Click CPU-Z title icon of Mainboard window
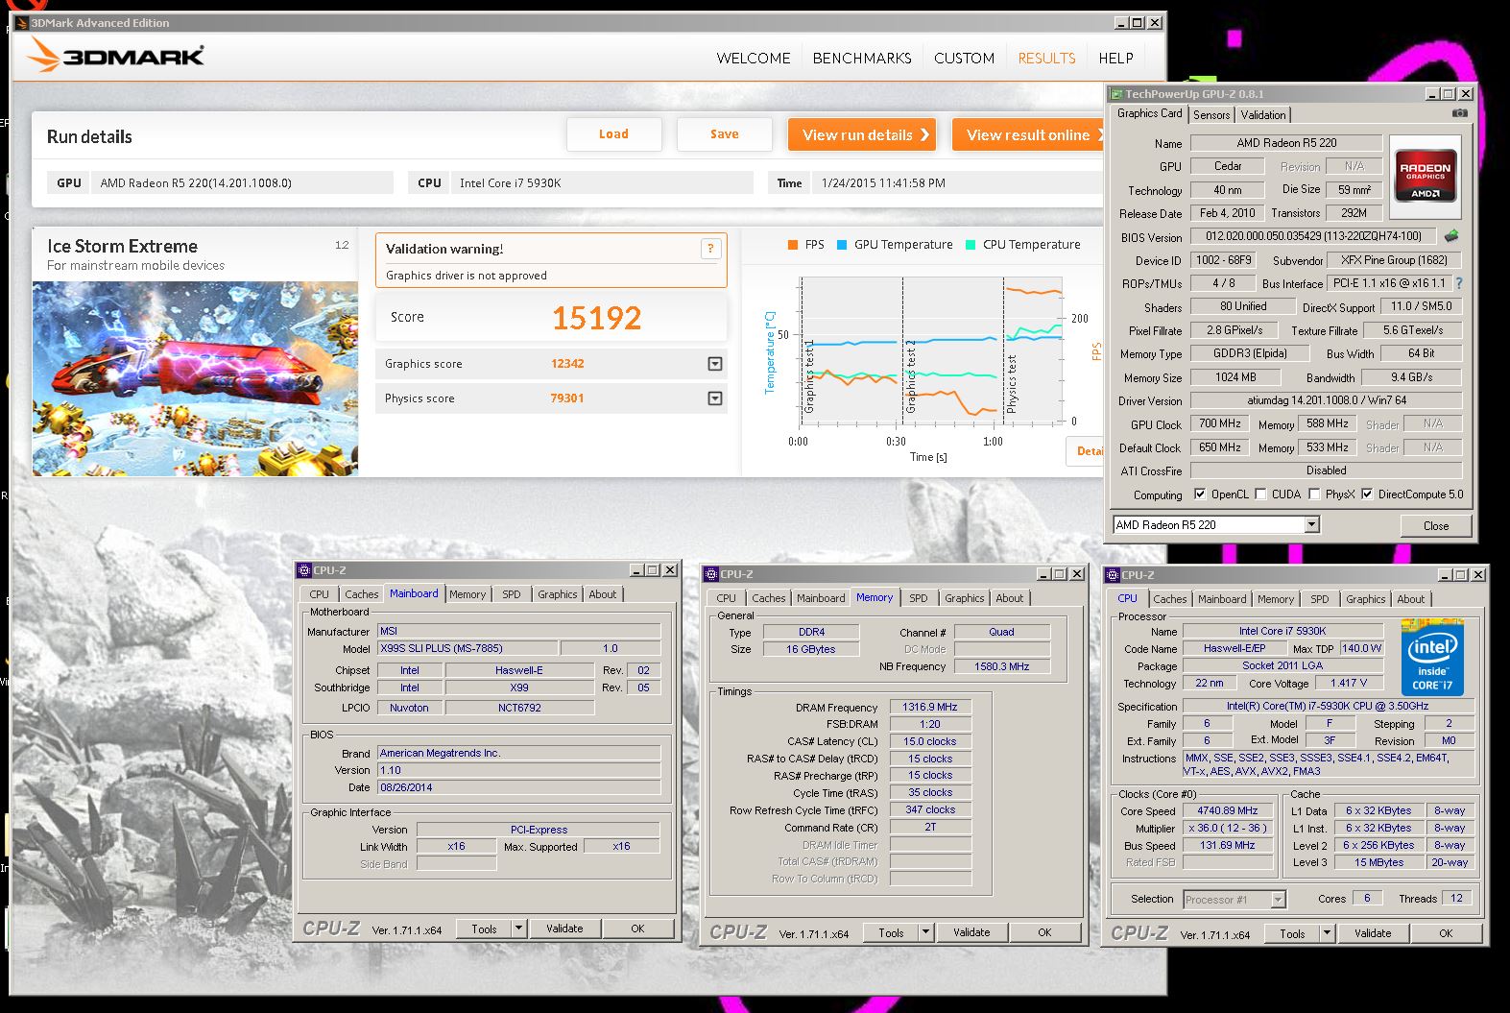 tap(304, 570)
